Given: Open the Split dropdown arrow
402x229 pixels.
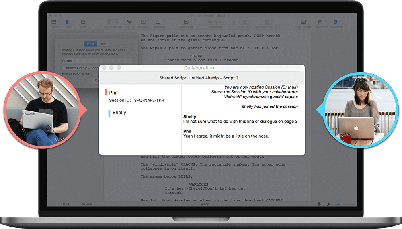Looking at the screenshot, I should [x=73, y=22].
